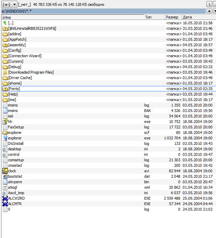Click the explorer.scf shortcut icon
The width and height of the screenshot is (216, 238).
(5, 133)
